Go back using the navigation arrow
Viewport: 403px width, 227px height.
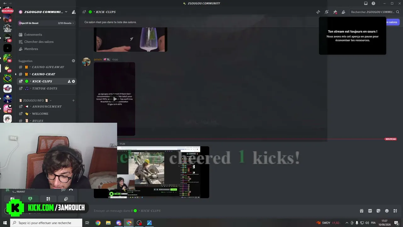click(x=5, y=3)
